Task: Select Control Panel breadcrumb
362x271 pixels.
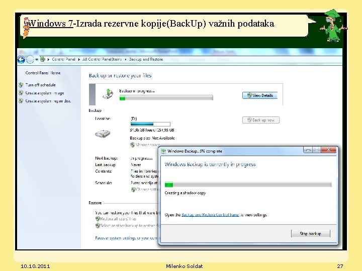Action: (x=63, y=59)
